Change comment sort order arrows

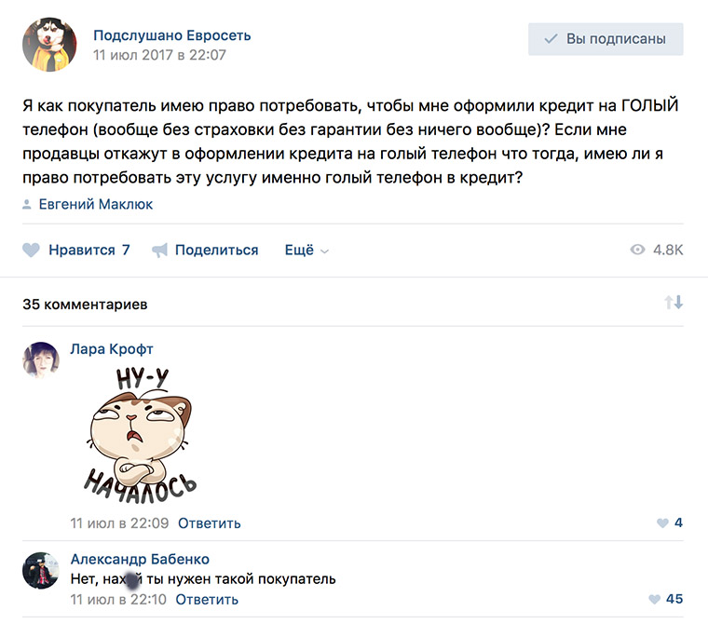674,303
